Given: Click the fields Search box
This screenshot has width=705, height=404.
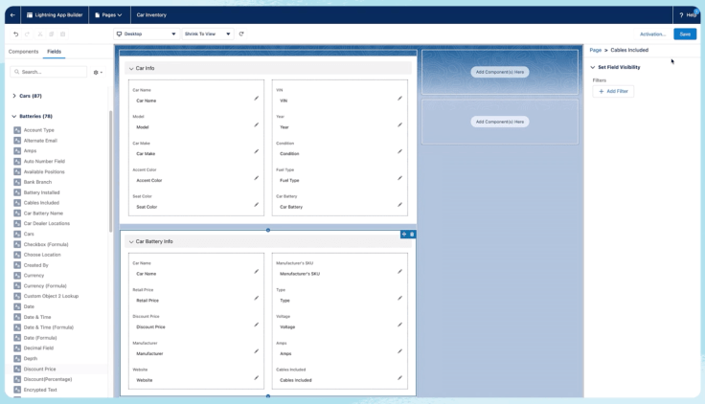Looking at the screenshot, I should pyautogui.click(x=49, y=72).
